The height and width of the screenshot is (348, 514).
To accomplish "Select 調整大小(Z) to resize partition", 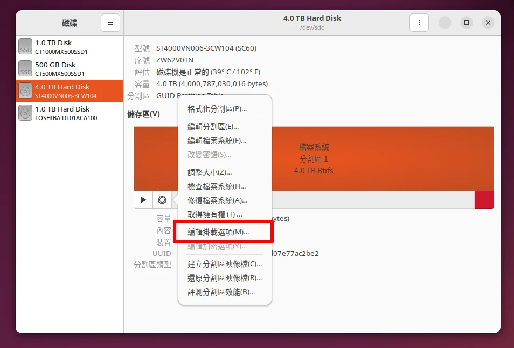I will pyautogui.click(x=210, y=172).
